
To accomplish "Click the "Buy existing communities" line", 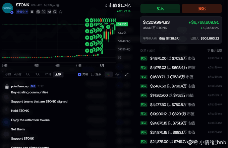I will [30, 92].
